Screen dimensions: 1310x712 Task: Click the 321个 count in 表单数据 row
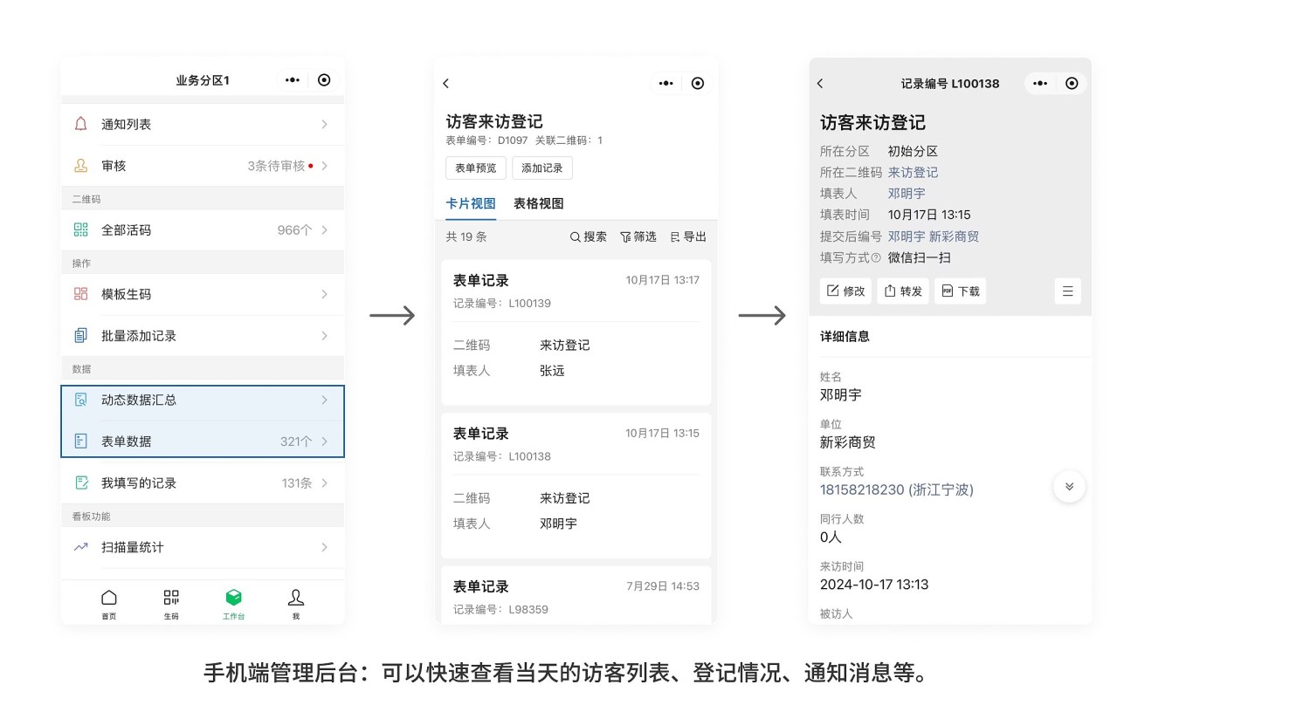[296, 442]
